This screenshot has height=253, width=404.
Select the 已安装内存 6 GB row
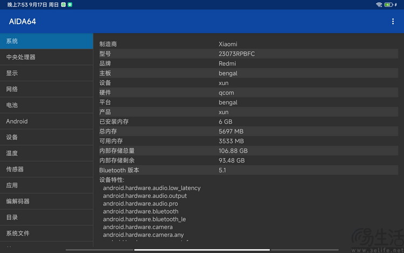249,121
